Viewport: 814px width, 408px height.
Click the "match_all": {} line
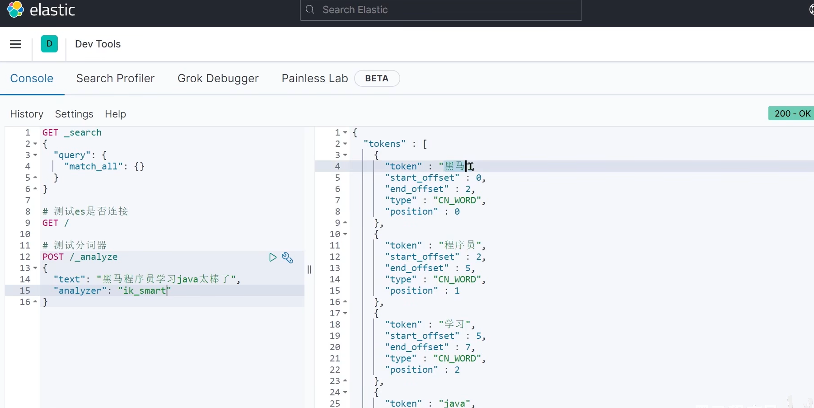click(104, 167)
